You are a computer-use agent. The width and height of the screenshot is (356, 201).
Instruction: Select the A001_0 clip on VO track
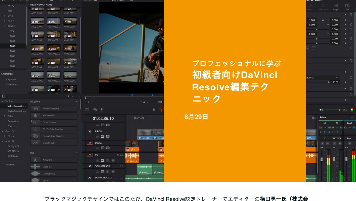pos(132,158)
